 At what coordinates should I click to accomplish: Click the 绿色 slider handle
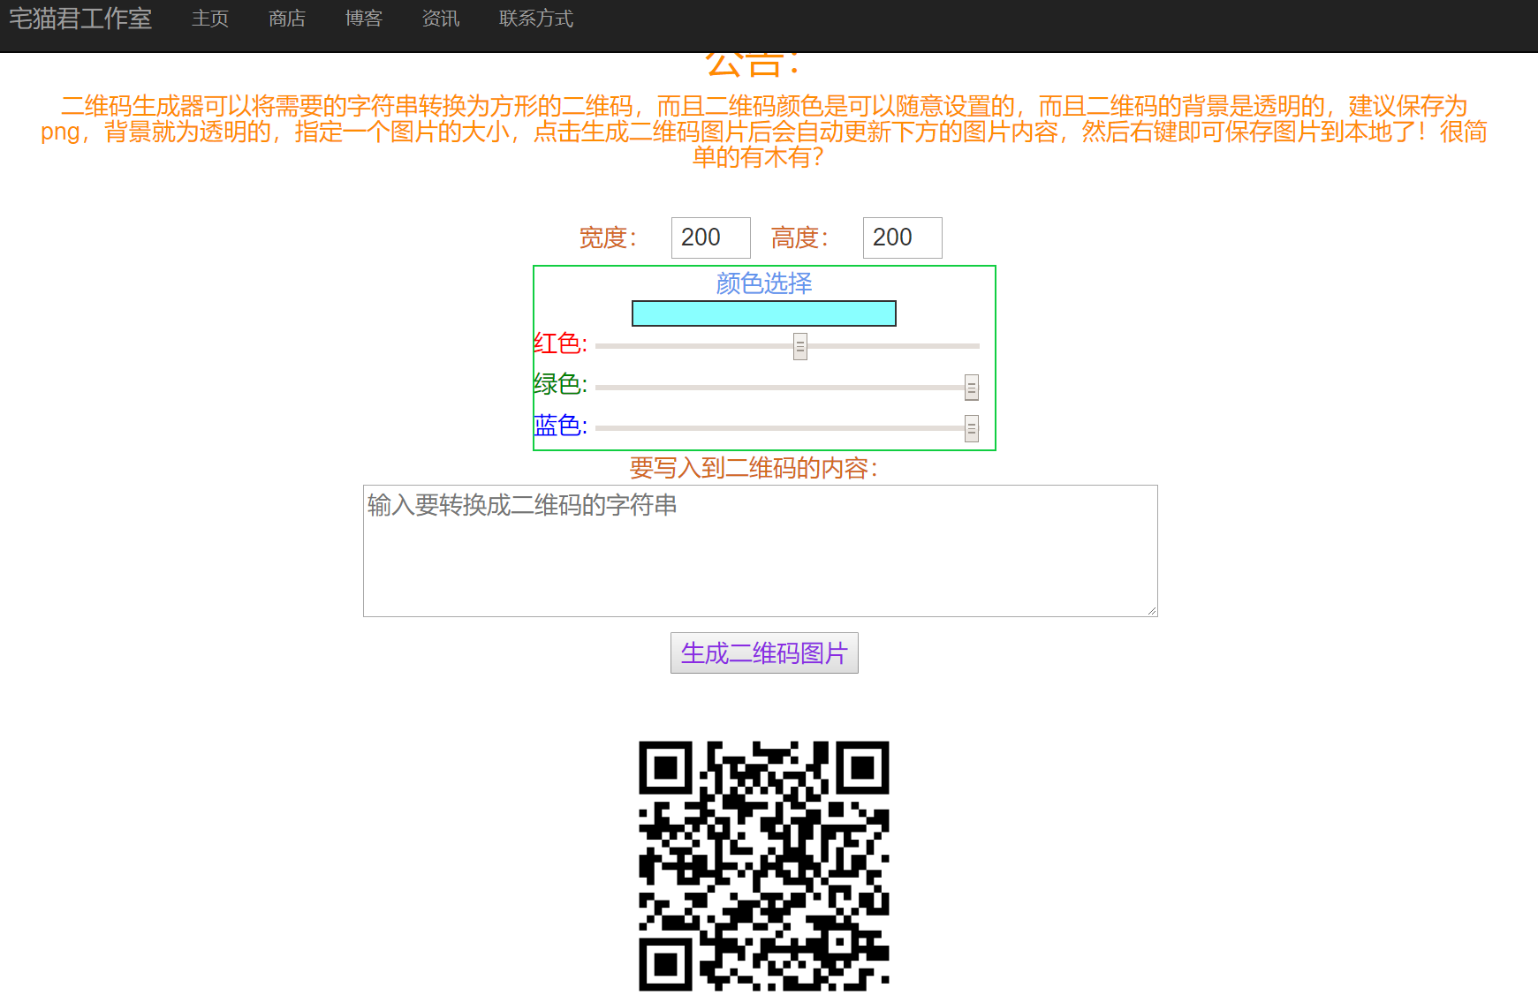pyautogui.click(x=972, y=387)
